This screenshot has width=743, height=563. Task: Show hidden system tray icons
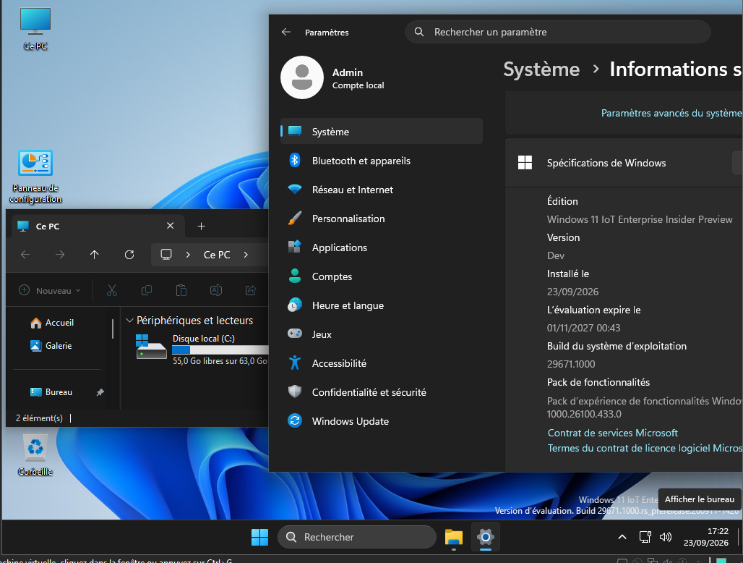click(x=622, y=537)
